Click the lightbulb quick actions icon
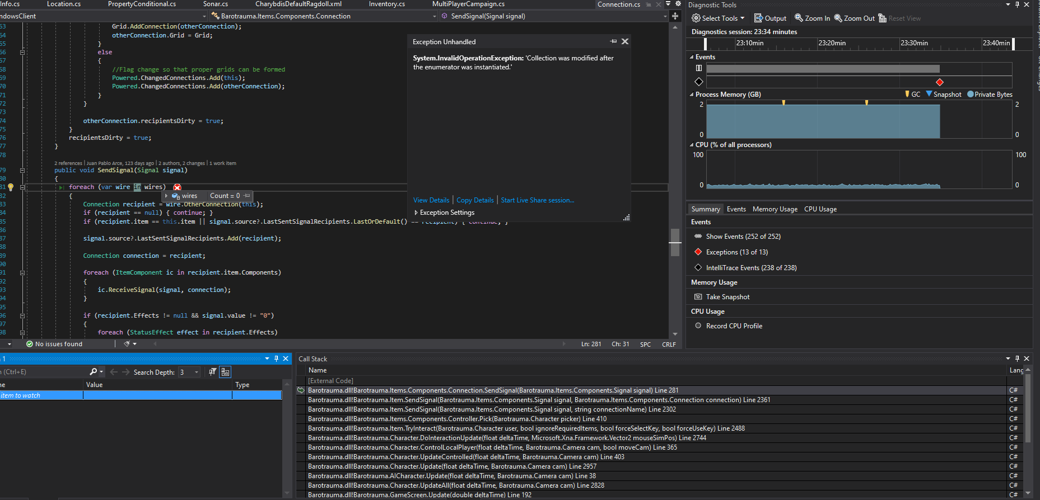This screenshot has height=500, width=1040. [x=11, y=187]
